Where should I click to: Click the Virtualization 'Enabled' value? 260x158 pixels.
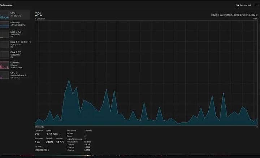point(87,142)
